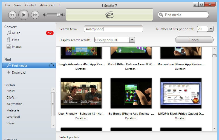Select the dailymotion portal
Viewport: 219px width, 140px height.
pos(15,104)
